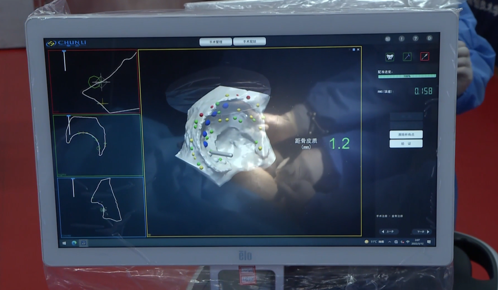Go to previous step (上一步)

(388, 231)
